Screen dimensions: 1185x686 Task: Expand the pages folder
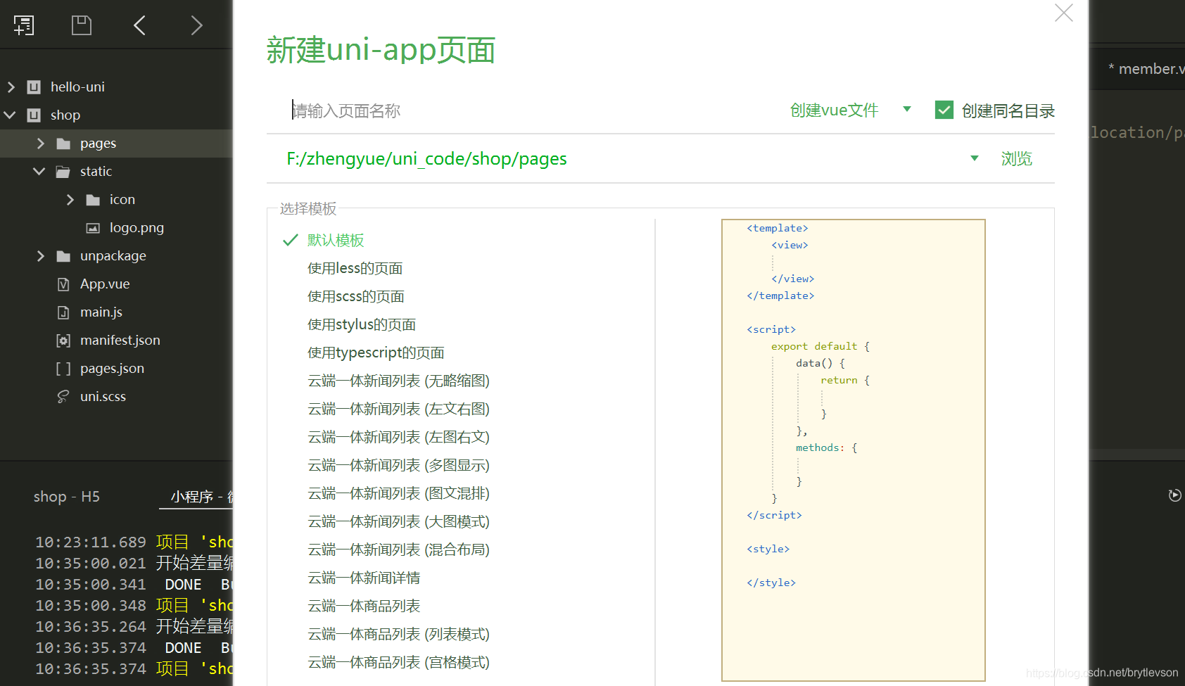tap(40, 144)
